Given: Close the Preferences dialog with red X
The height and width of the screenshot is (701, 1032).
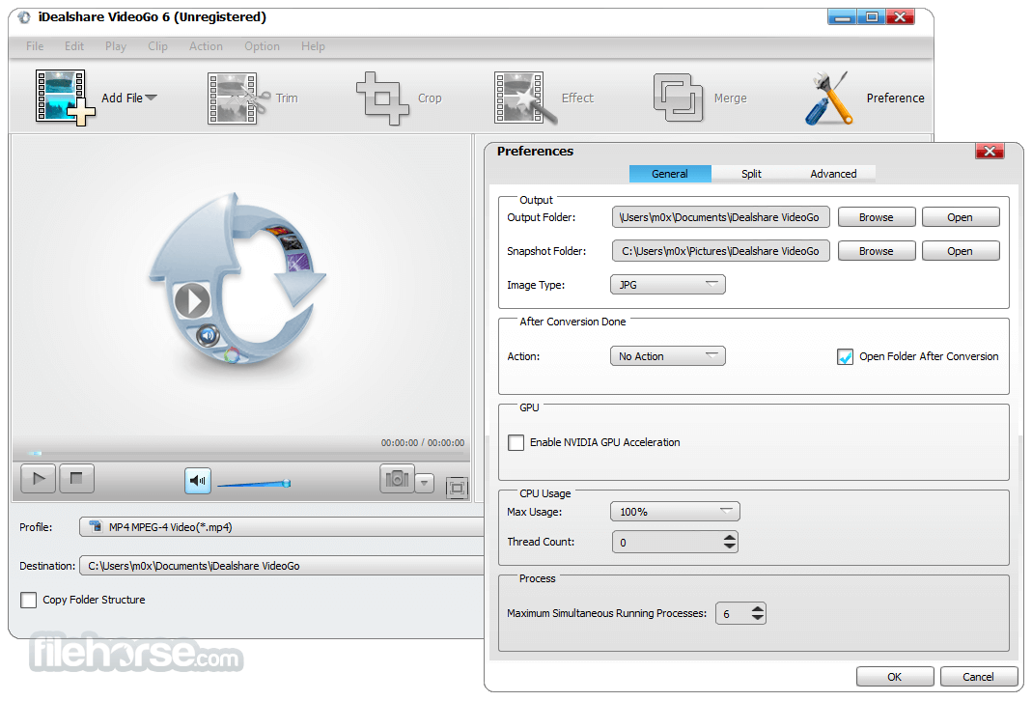Looking at the screenshot, I should tap(990, 152).
